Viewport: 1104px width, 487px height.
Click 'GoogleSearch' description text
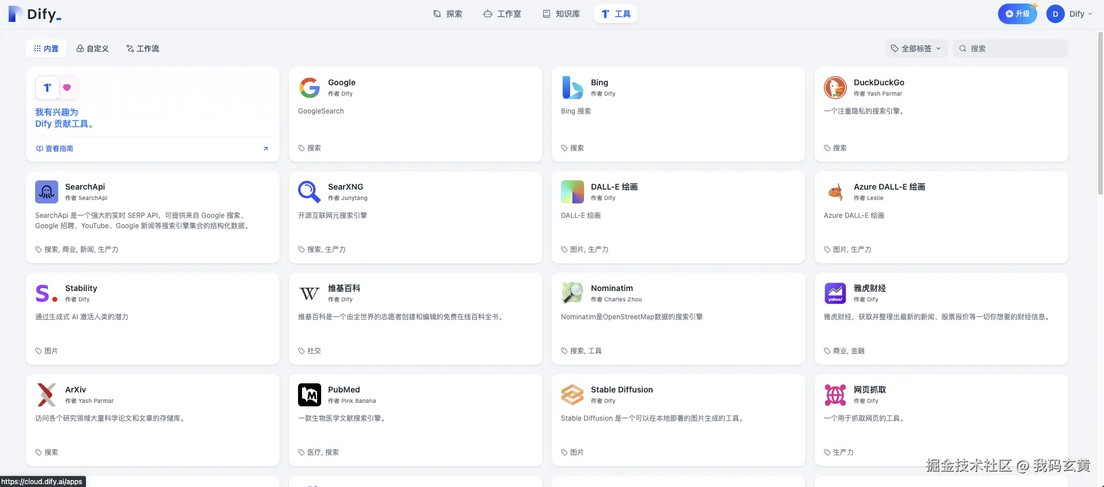[321, 111]
